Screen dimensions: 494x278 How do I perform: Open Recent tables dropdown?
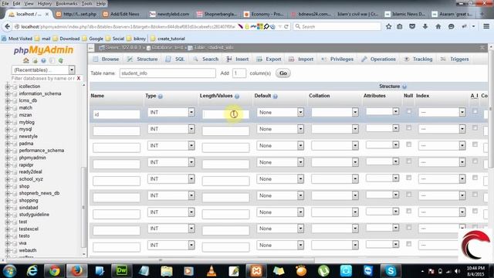43,69
